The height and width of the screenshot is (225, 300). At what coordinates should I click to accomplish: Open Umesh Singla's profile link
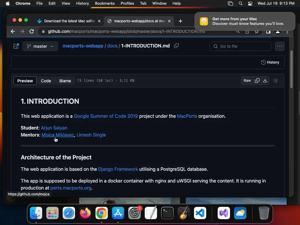pyautogui.click(x=91, y=135)
